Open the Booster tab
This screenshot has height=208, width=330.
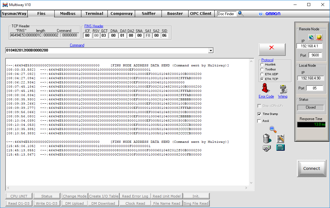coord(175,14)
